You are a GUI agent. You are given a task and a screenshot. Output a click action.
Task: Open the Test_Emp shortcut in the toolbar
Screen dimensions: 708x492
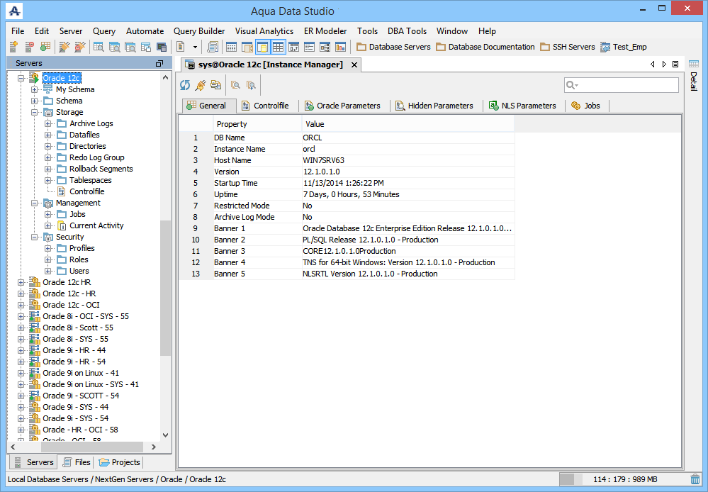pos(624,47)
